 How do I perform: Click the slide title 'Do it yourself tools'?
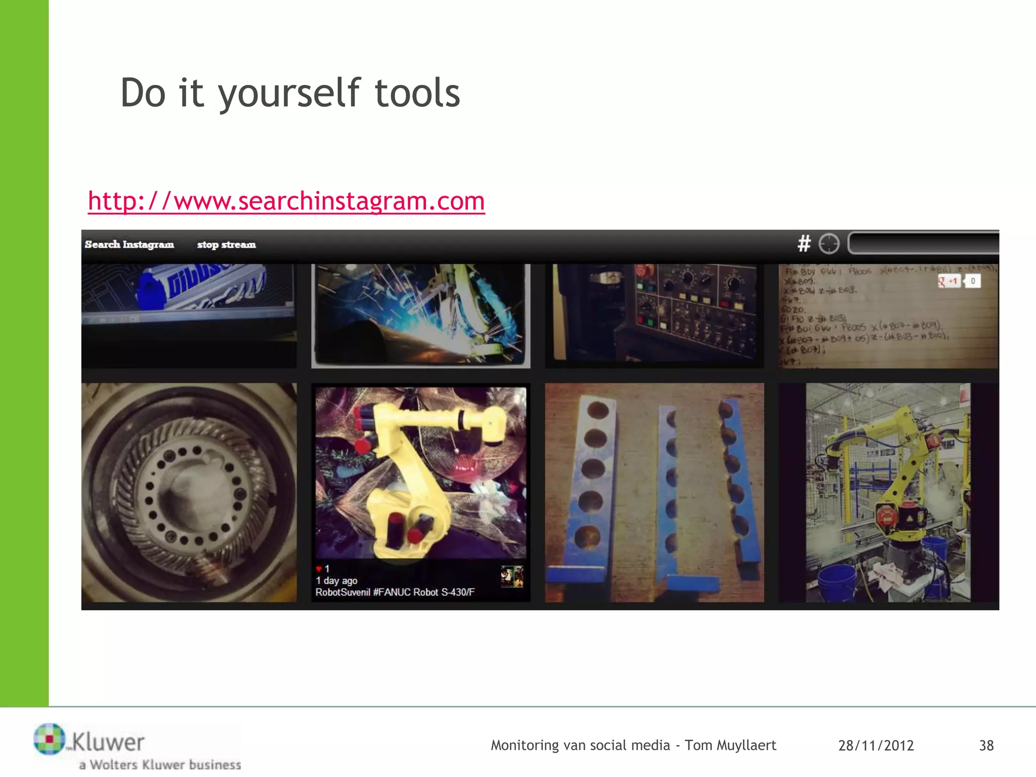pos(290,94)
